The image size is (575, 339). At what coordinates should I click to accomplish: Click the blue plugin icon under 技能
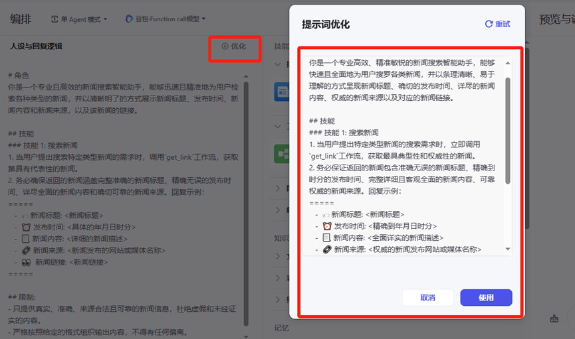pos(282,92)
